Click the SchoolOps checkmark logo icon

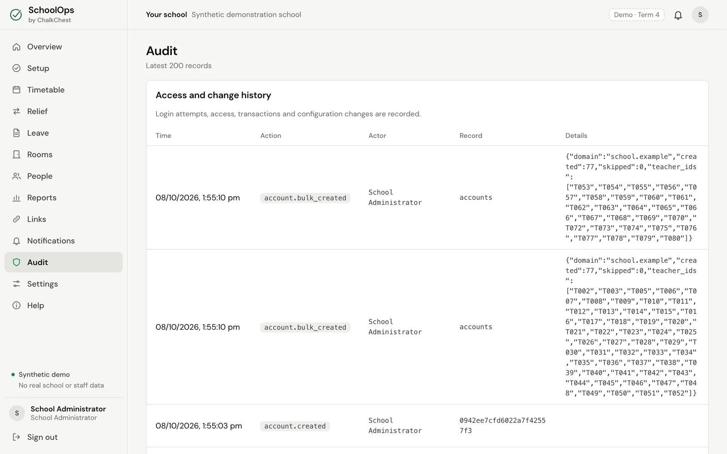(16, 15)
